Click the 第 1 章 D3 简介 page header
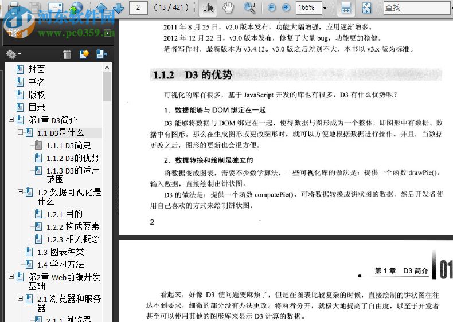 (401, 271)
